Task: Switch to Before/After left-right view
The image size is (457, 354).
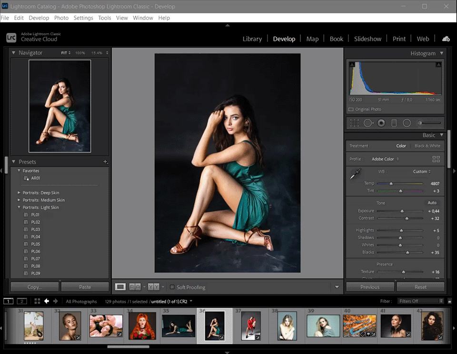Action: point(135,287)
